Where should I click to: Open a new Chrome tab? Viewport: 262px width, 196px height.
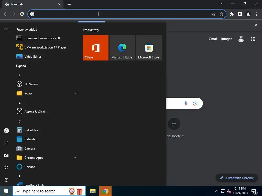[69, 4]
